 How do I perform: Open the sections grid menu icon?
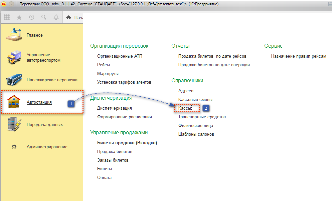point(7,17)
